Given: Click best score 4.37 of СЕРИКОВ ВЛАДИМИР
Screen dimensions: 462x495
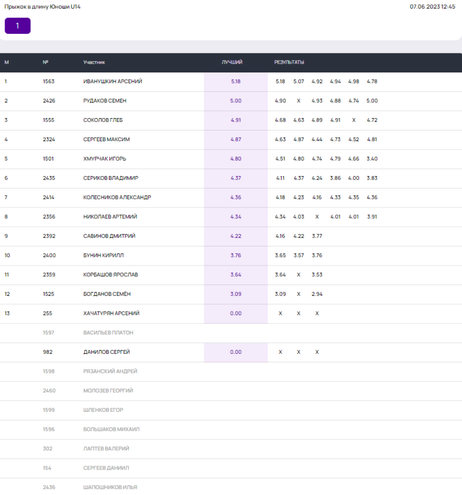Looking at the screenshot, I should (236, 178).
